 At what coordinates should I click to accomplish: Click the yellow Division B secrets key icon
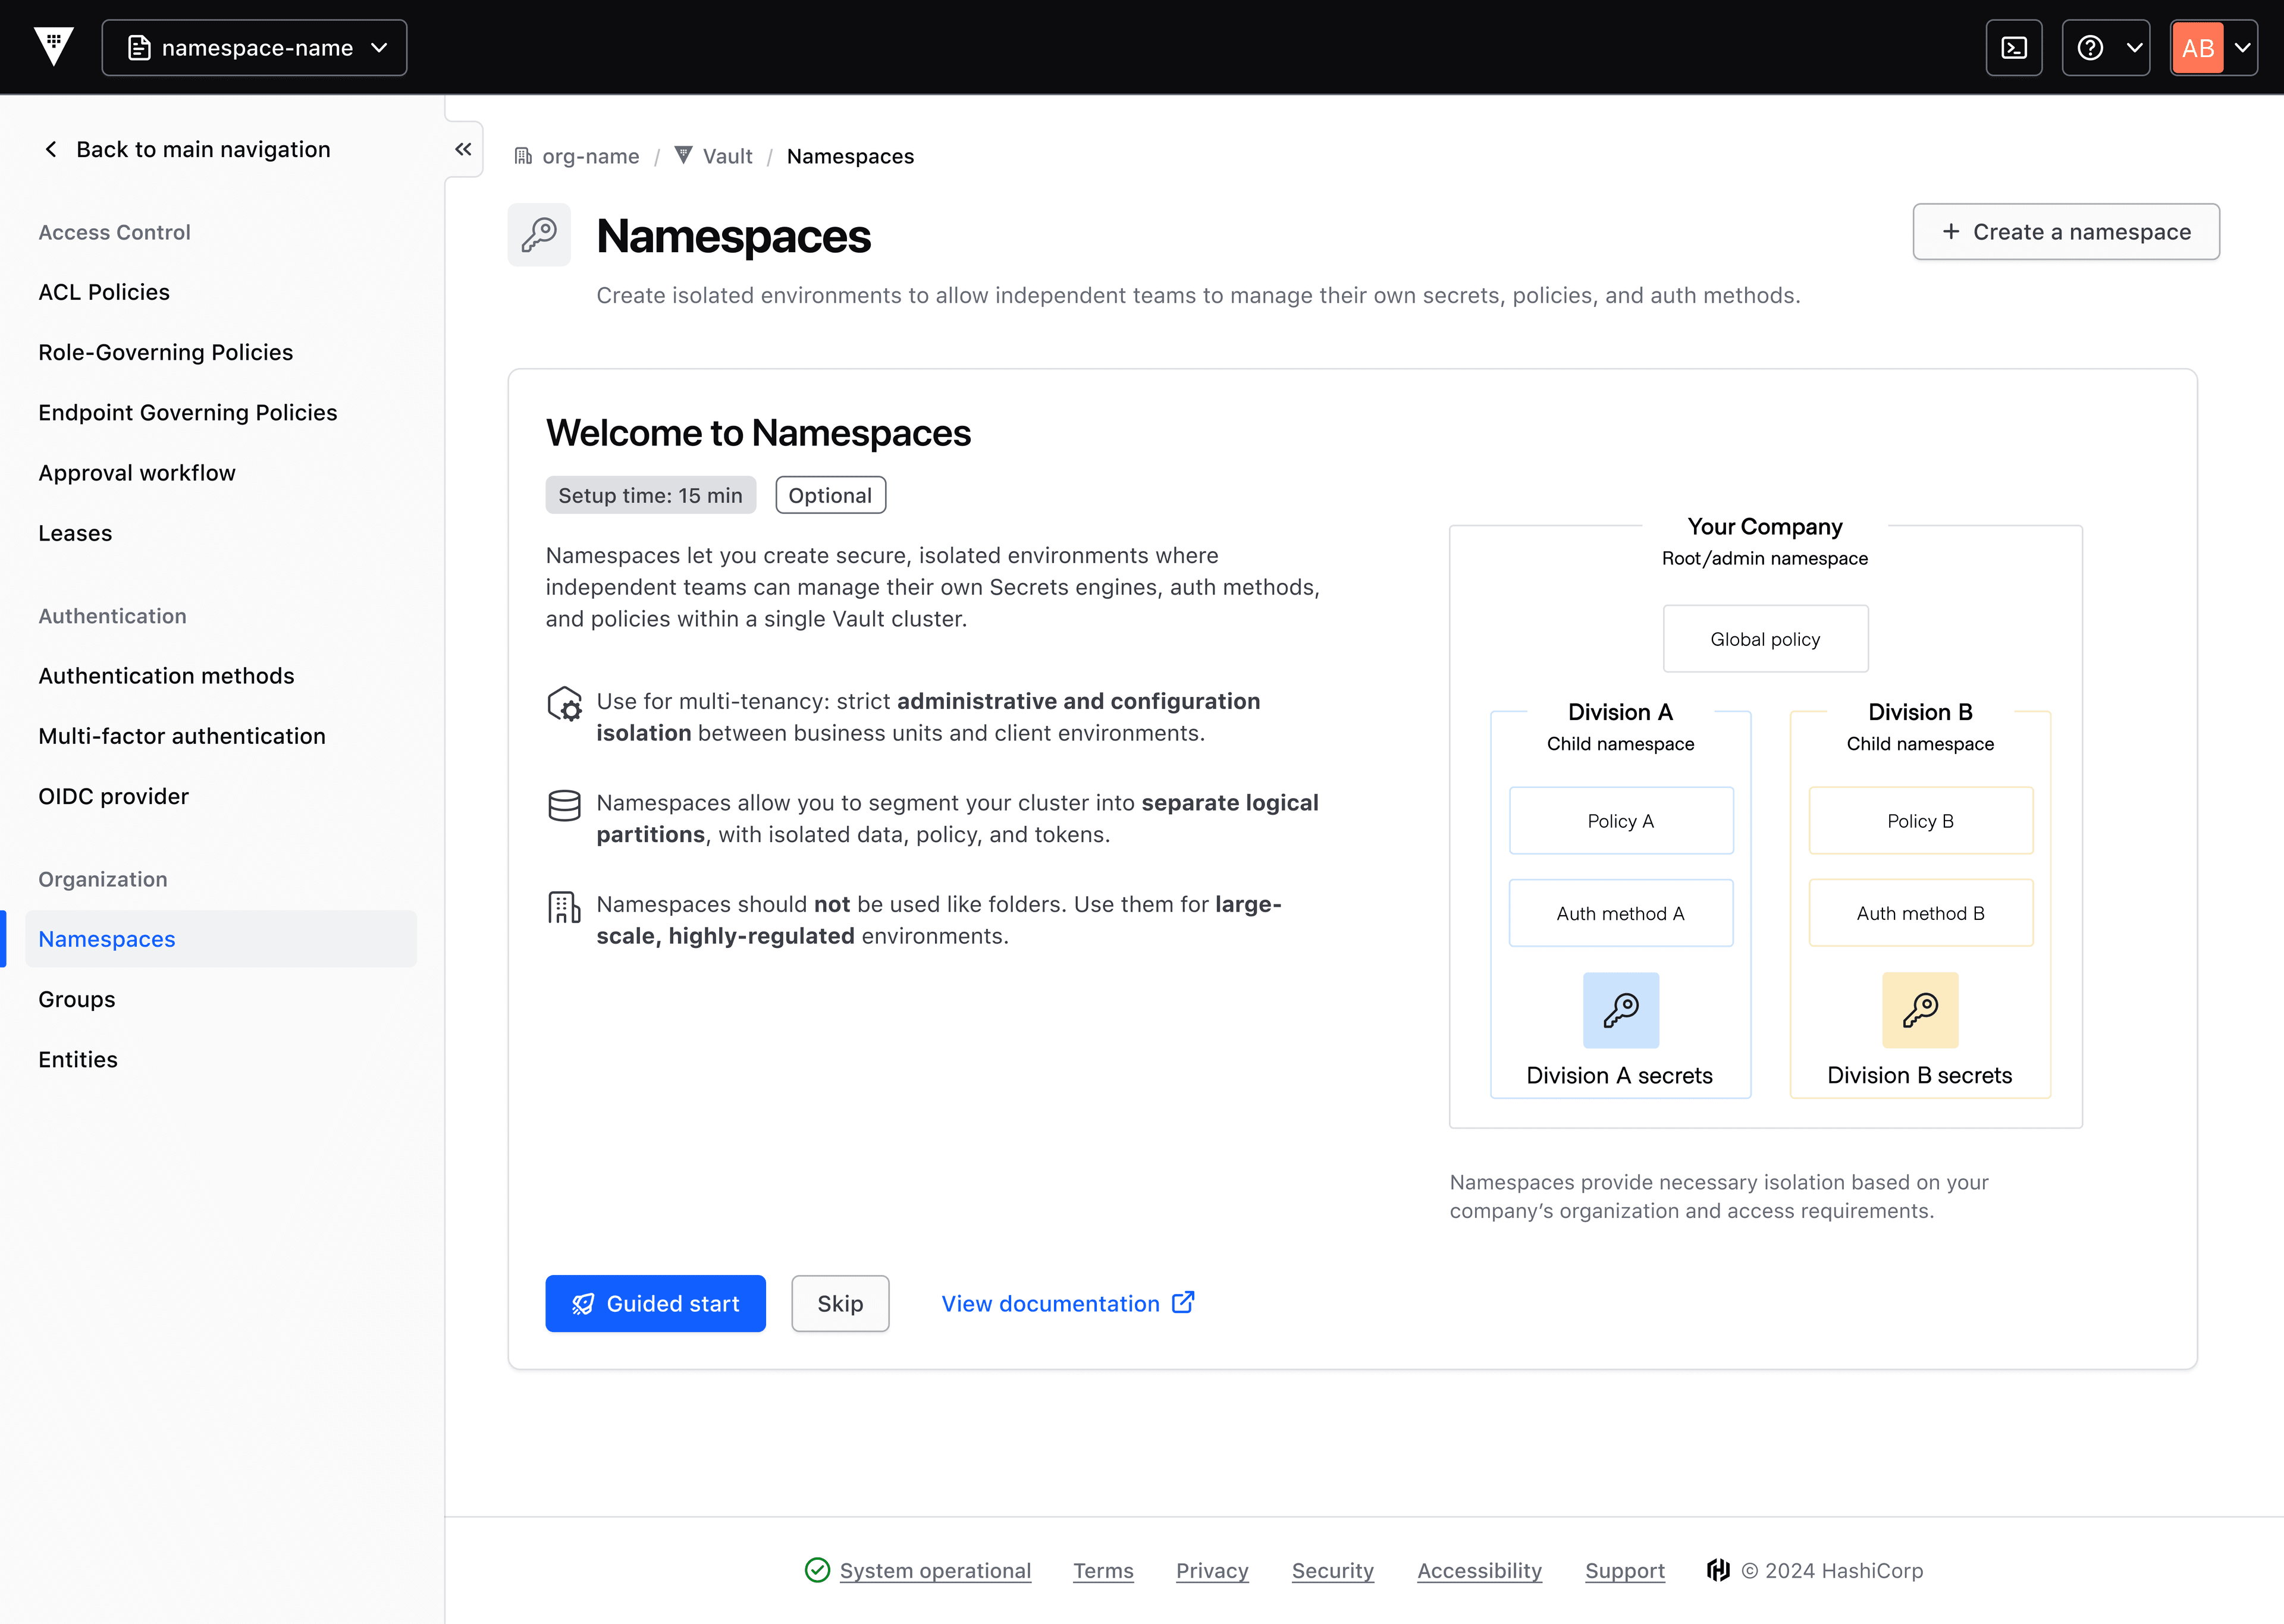click(x=1920, y=1010)
